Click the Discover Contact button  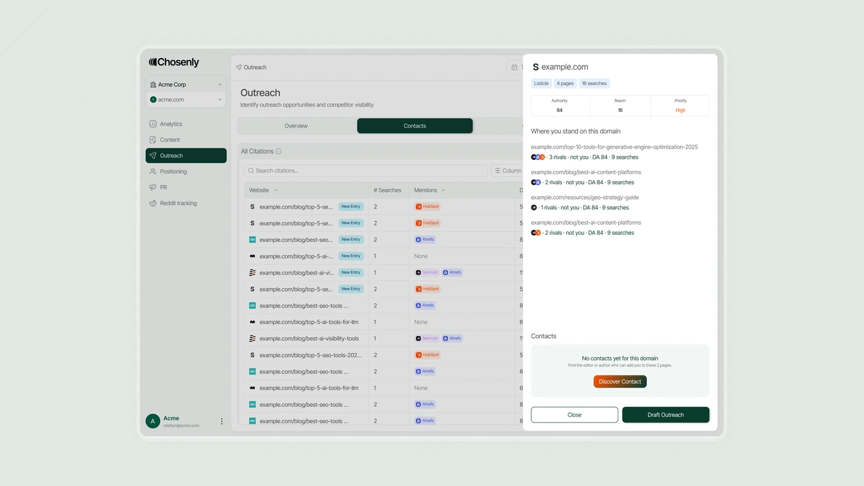tap(620, 381)
